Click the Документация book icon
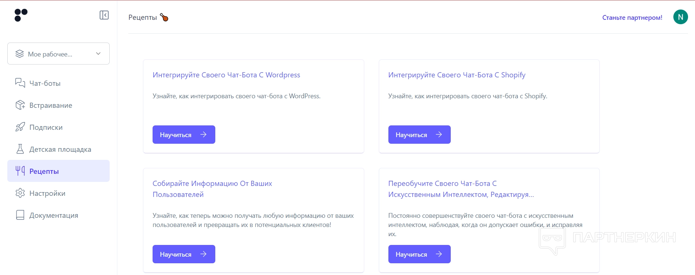The height and width of the screenshot is (275, 695). coord(20,215)
